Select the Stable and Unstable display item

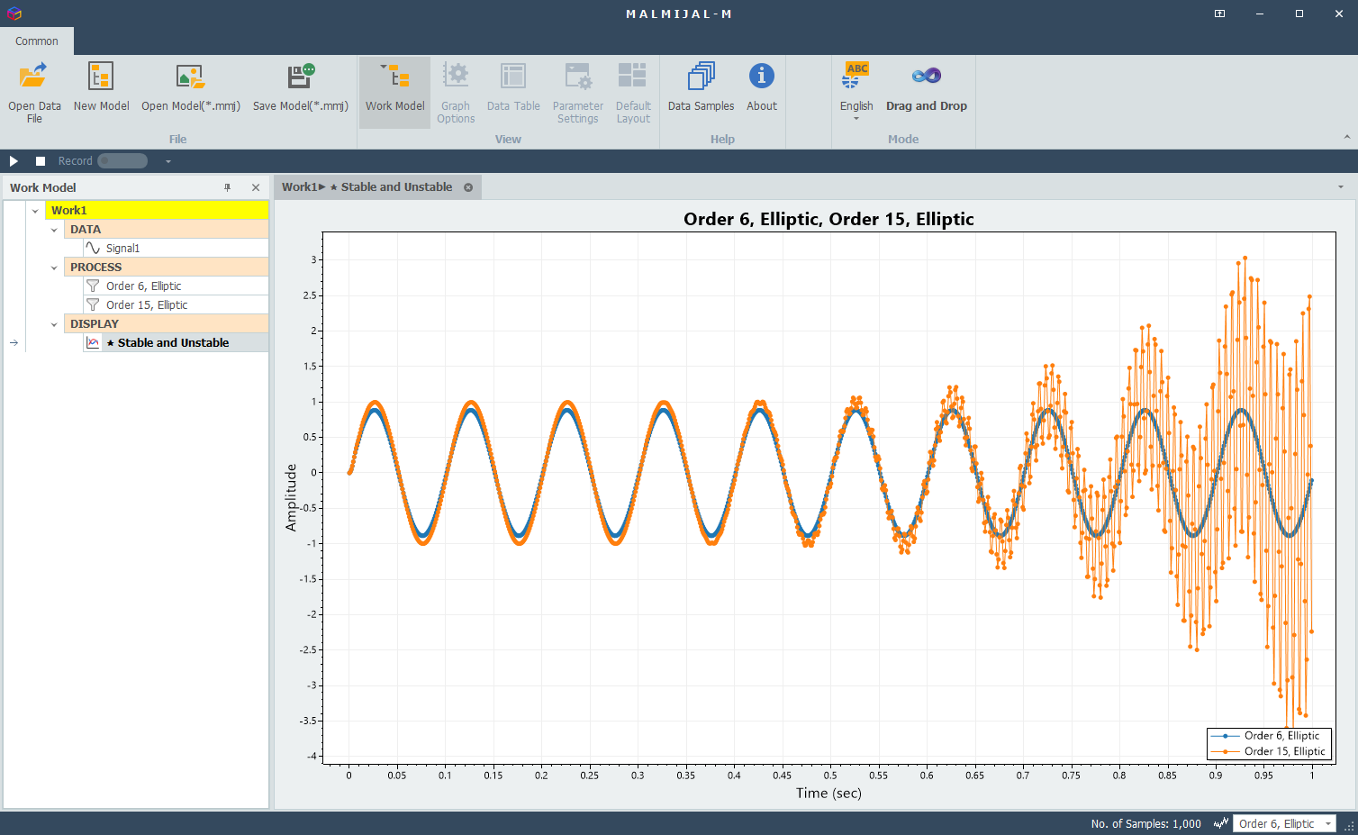173,342
